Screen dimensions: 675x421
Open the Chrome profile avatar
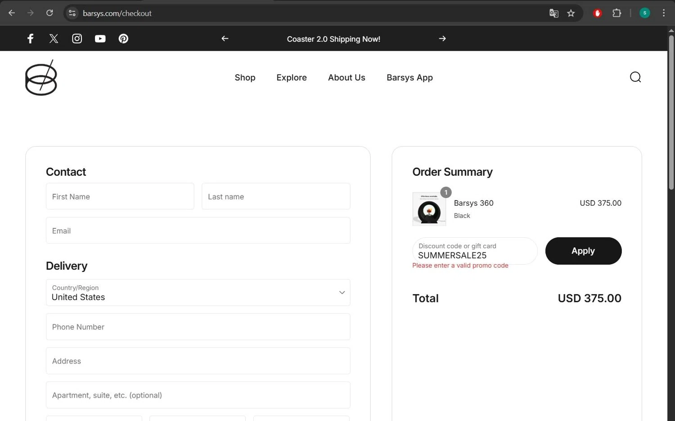point(644,13)
